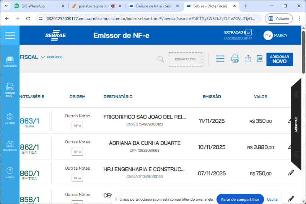
Task: Click the Ajuda help icon
Action: click(10, 172)
